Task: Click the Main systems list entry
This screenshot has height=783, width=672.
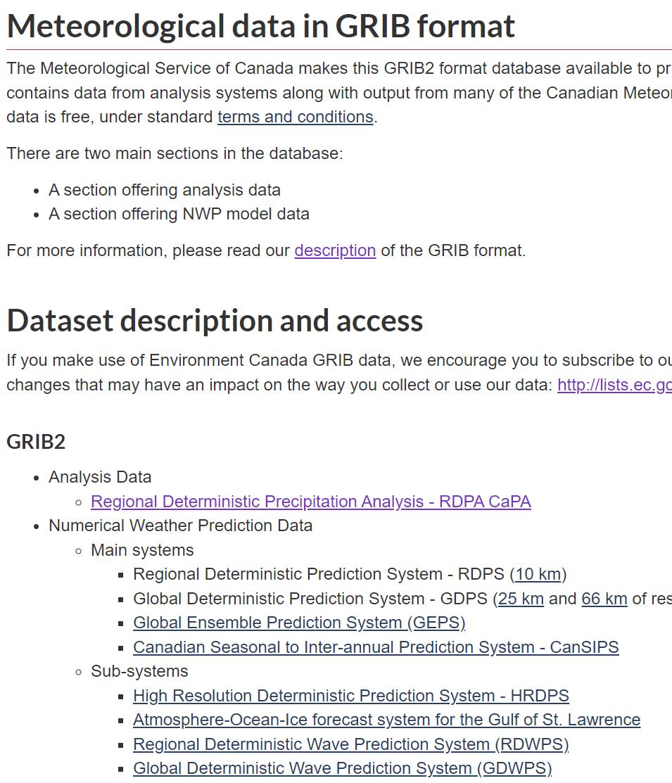Action: pos(142,550)
